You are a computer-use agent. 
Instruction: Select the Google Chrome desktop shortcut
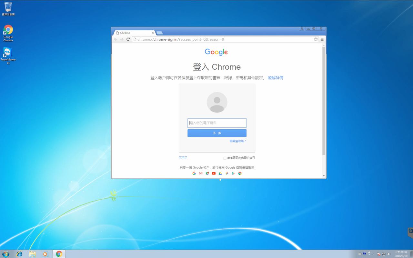[x=8, y=33]
